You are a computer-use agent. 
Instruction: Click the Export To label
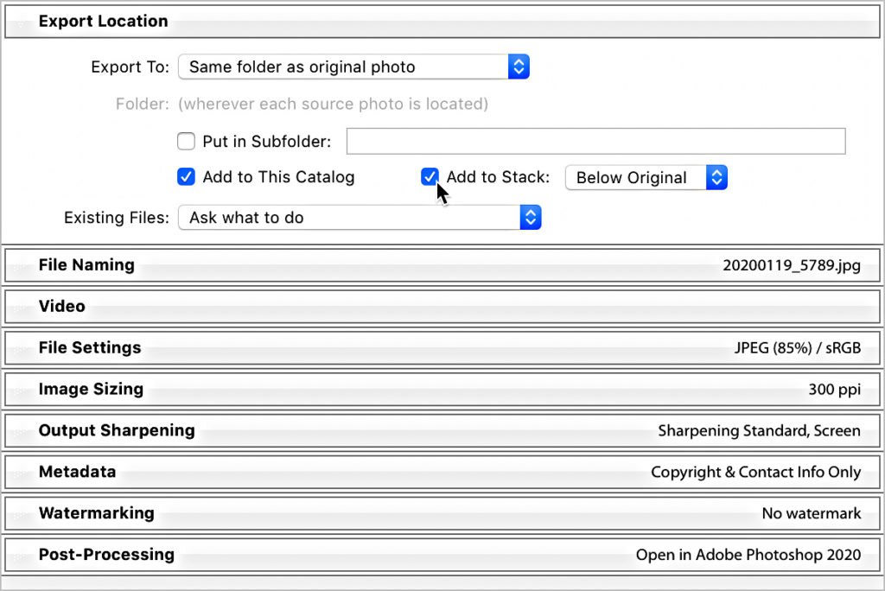[130, 67]
